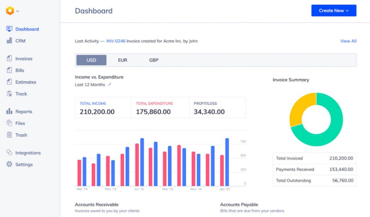The width and height of the screenshot is (370, 217).
Task: Open Integrations from the sidebar
Action: (x=28, y=153)
